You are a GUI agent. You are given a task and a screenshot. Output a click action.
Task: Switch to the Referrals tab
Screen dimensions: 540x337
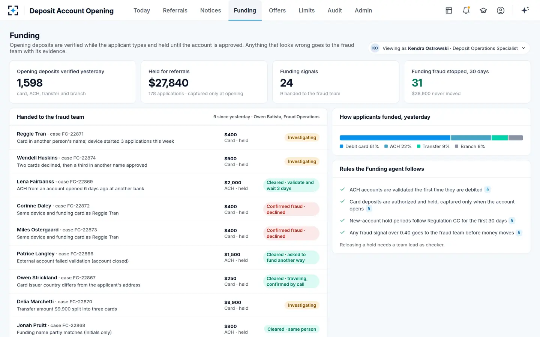(x=175, y=10)
